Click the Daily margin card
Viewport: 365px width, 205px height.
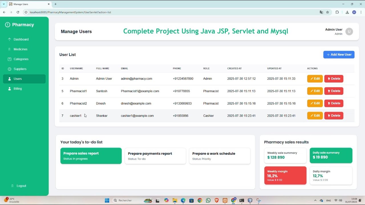click(x=331, y=175)
